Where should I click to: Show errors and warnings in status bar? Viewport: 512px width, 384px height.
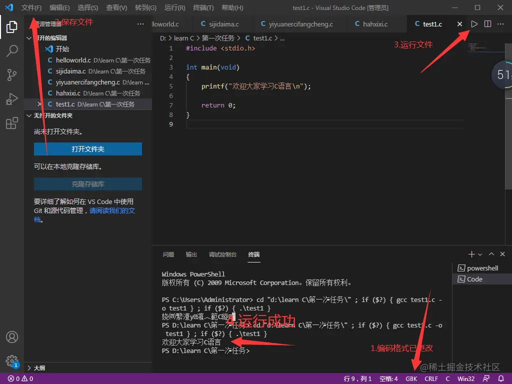click(x=20, y=379)
